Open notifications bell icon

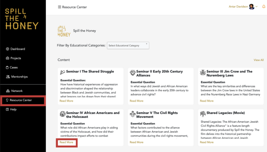click(264, 7)
